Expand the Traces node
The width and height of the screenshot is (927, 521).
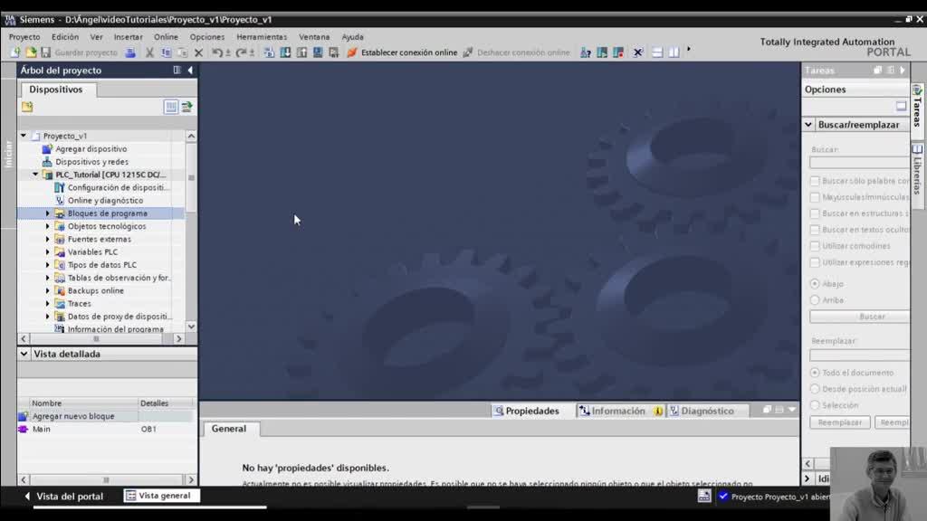pos(48,304)
